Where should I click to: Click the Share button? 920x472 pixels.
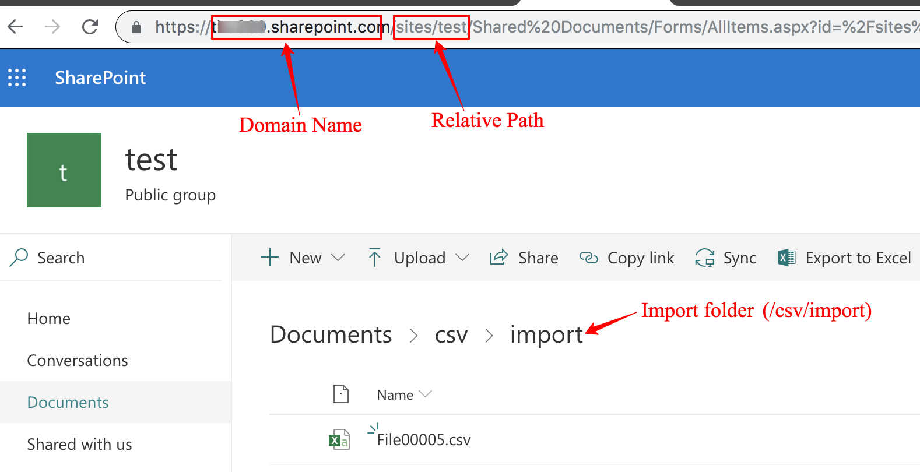(524, 258)
